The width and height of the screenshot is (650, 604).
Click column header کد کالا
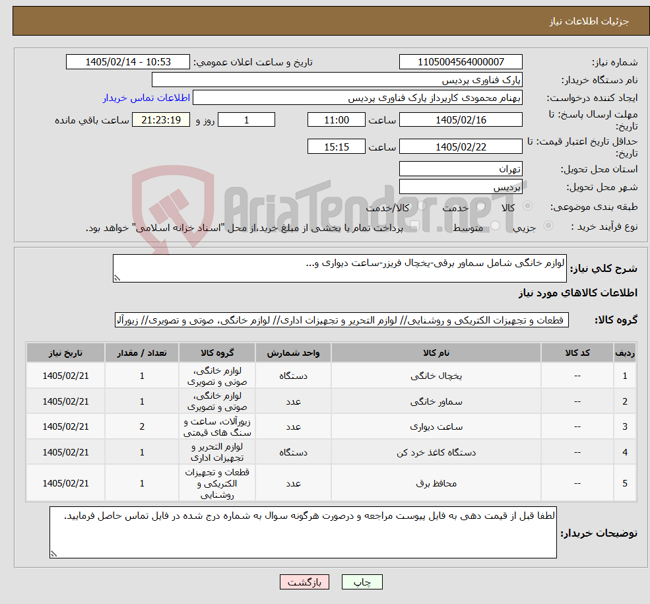pos(577,352)
